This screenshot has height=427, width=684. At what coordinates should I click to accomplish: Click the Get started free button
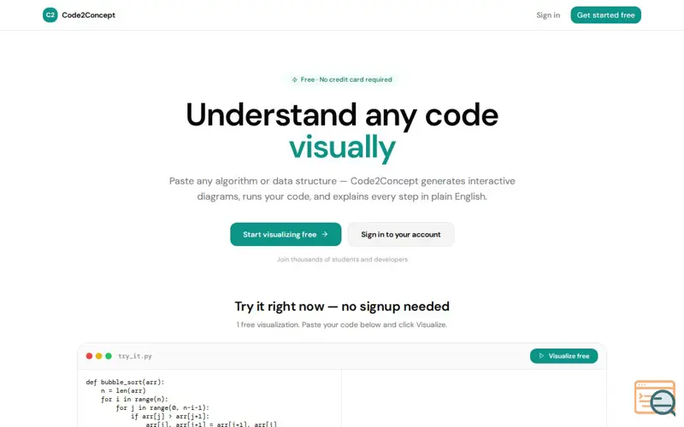click(605, 15)
